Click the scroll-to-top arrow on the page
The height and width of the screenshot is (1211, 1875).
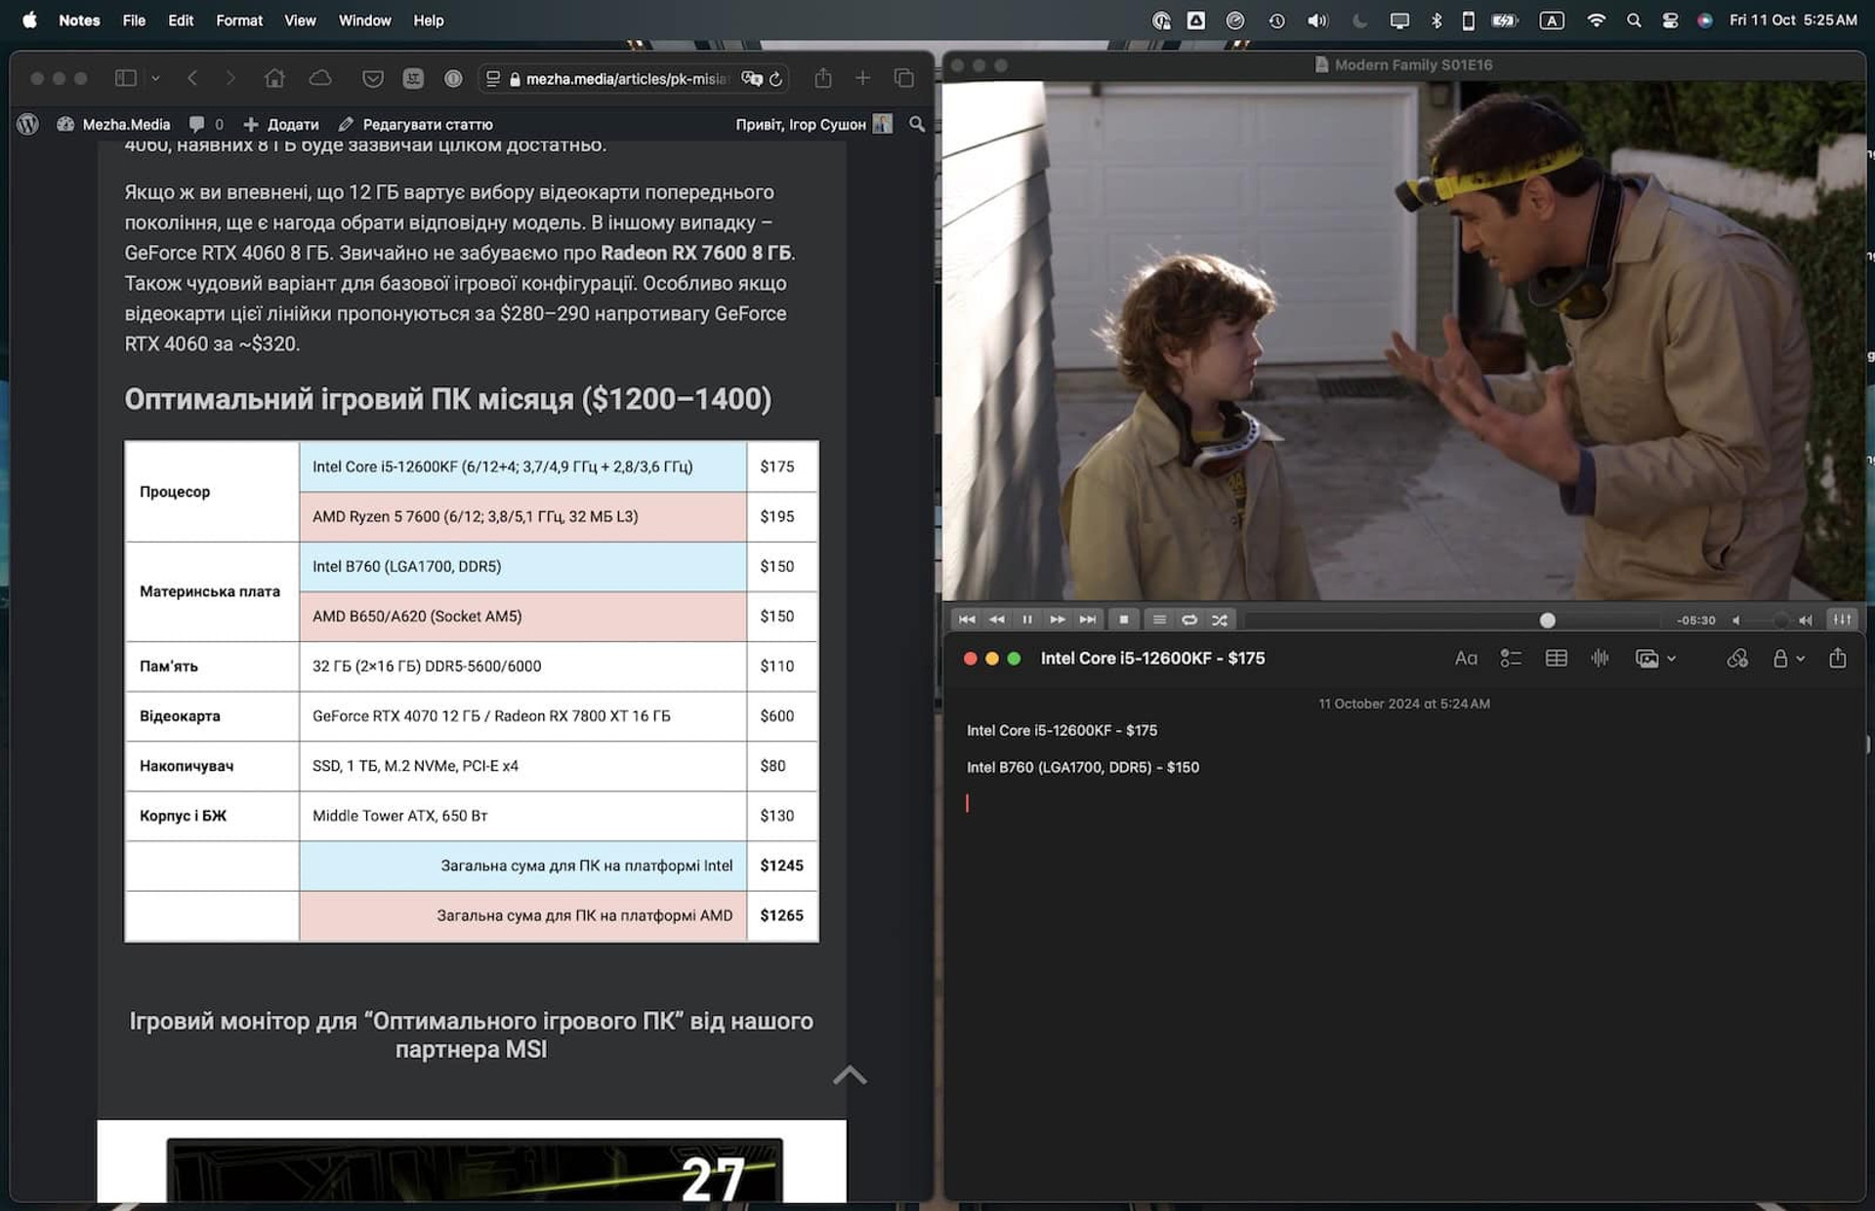pyautogui.click(x=850, y=1075)
